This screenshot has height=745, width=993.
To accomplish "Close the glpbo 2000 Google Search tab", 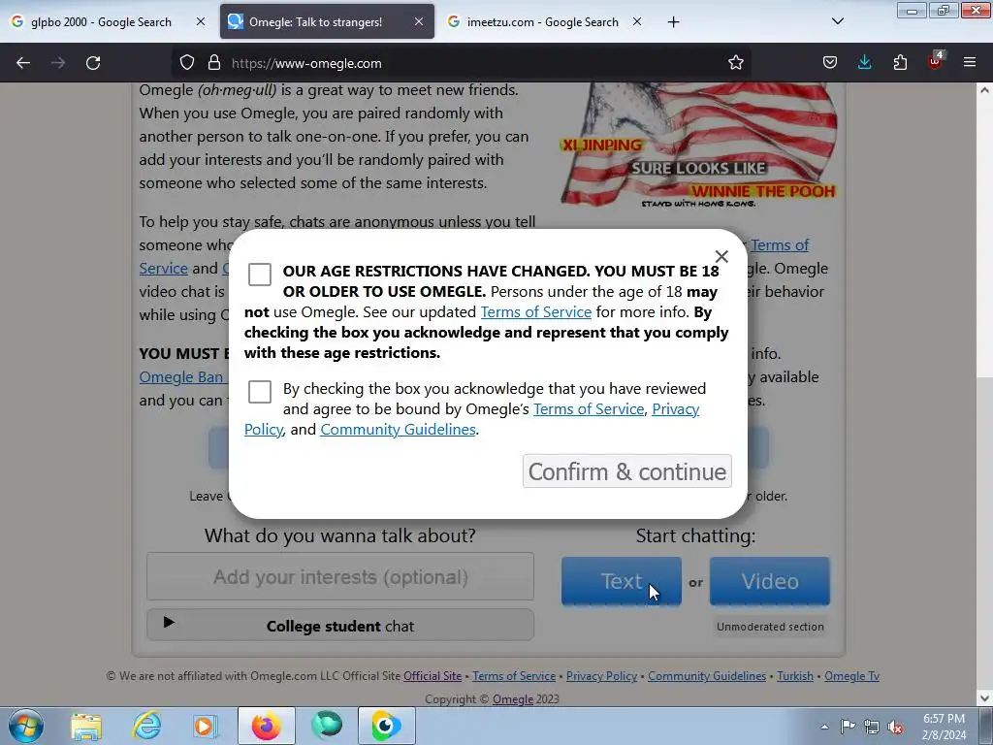I will (200, 21).
